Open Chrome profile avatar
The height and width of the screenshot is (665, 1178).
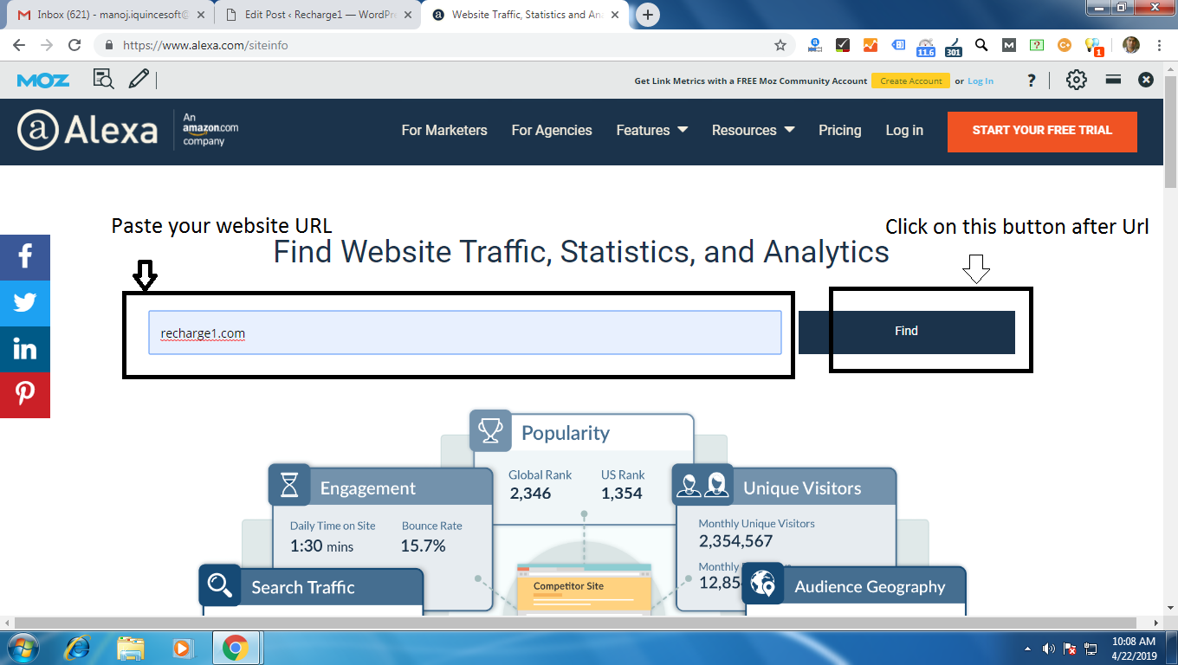(1130, 45)
